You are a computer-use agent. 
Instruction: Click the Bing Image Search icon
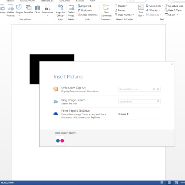pyautogui.click(x=55, y=101)
